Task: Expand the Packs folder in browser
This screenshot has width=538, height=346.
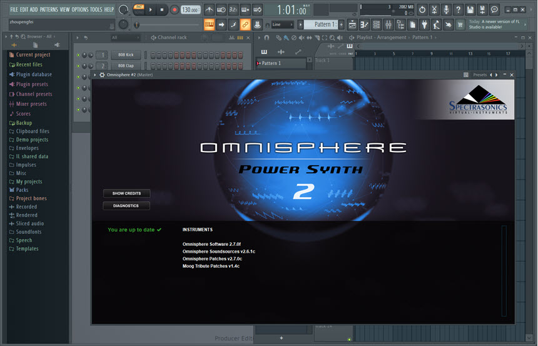Action: tap(19, 190)
